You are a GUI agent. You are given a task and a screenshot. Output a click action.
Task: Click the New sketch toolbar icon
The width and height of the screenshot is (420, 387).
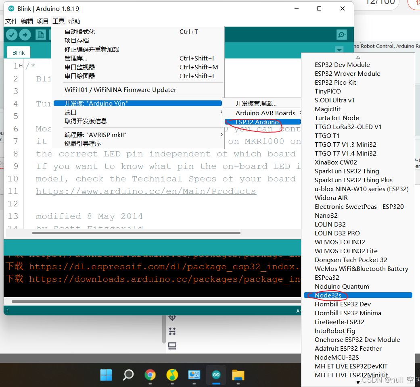pyautogui.click(x=40, y=35)
